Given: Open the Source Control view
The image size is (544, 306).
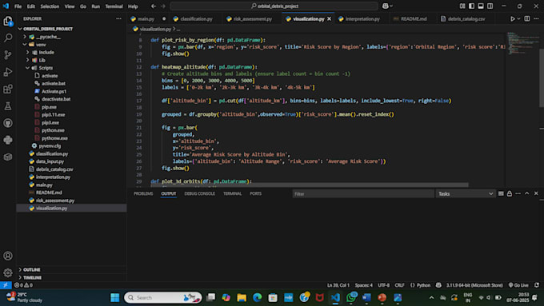Looking at the screenshot, I should (x=8, y=55).
